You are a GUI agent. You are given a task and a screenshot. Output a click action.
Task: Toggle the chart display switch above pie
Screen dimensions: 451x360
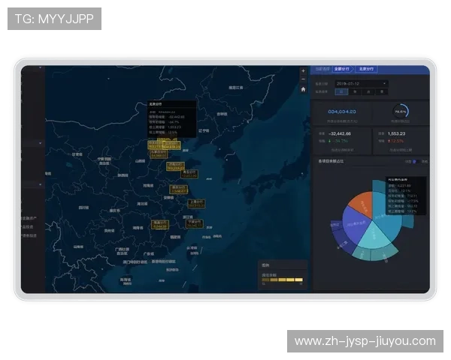click(414, 161)
